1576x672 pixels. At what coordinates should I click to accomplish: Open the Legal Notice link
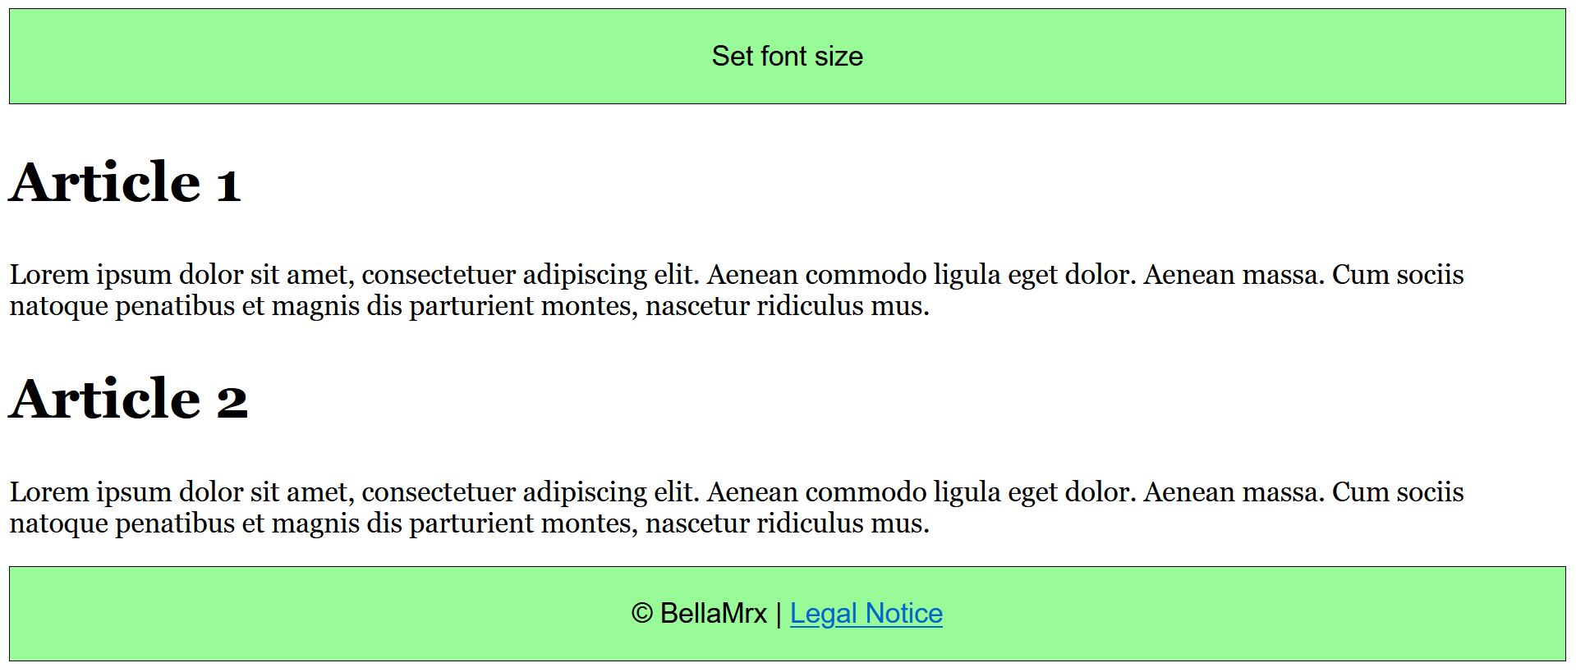tap(866, 614)
